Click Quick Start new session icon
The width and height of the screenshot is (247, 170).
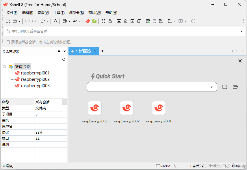point(224,87)
